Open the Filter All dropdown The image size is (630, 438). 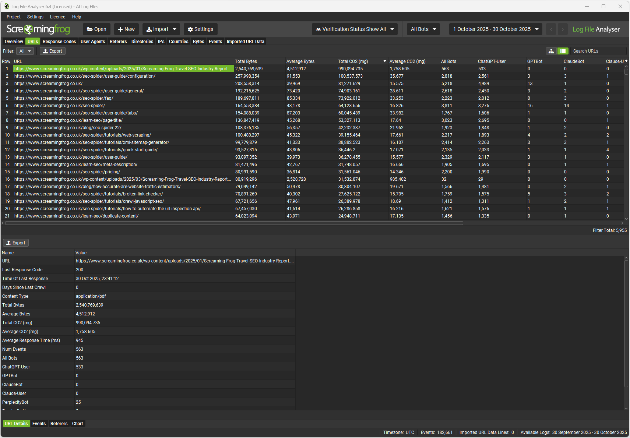tap(25, 51)
